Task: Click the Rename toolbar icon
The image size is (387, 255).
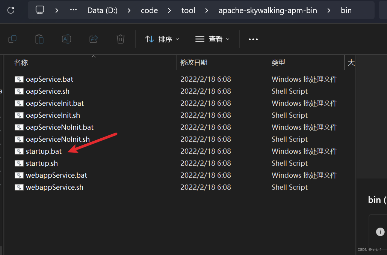Action: point(67,39)
